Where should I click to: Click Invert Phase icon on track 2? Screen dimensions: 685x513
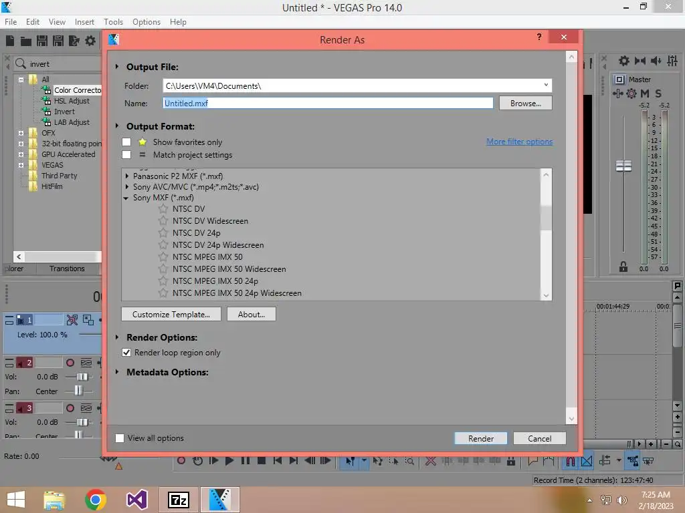coord(86,363)
